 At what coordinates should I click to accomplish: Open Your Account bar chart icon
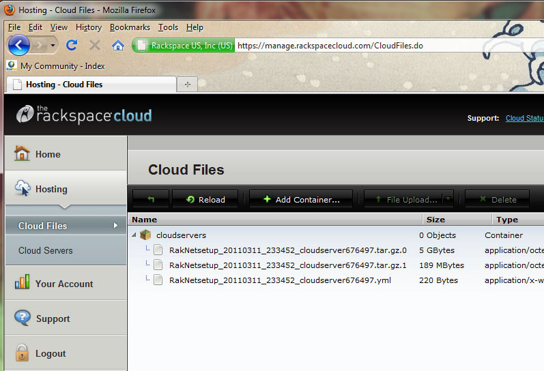(x=23, y=283)
